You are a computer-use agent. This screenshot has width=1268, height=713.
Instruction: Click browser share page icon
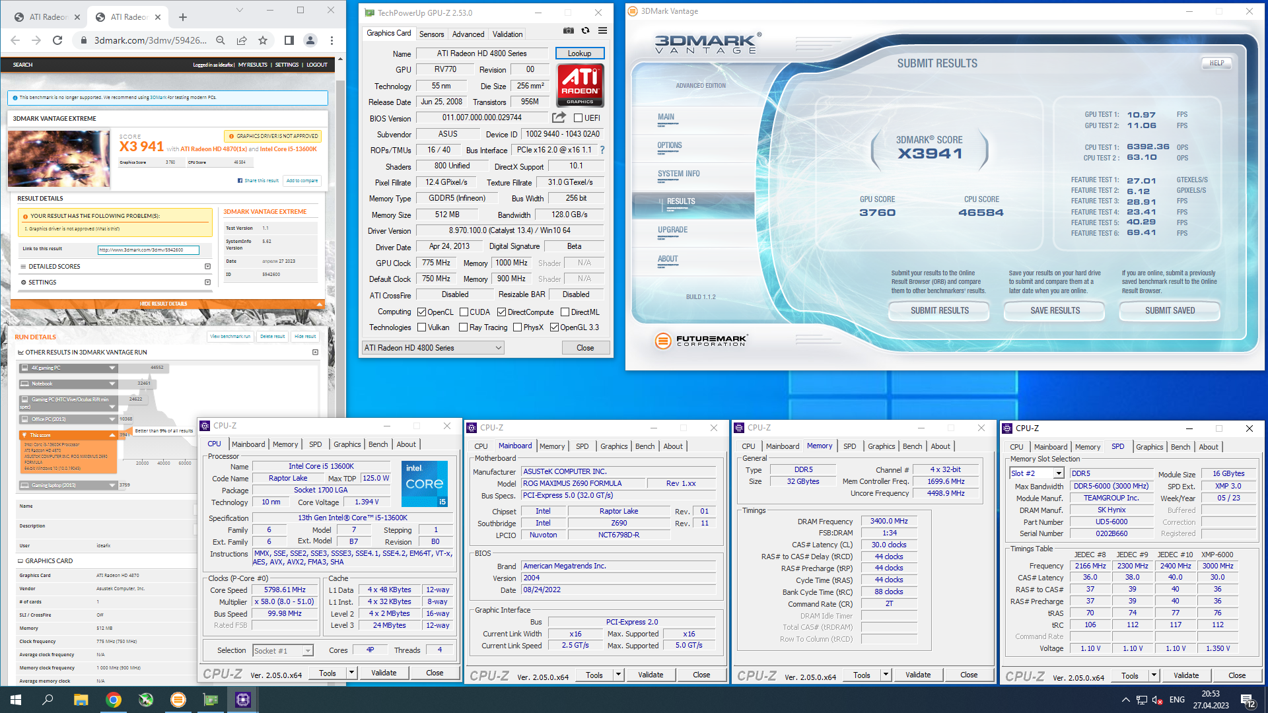click(x=242, y=40)
